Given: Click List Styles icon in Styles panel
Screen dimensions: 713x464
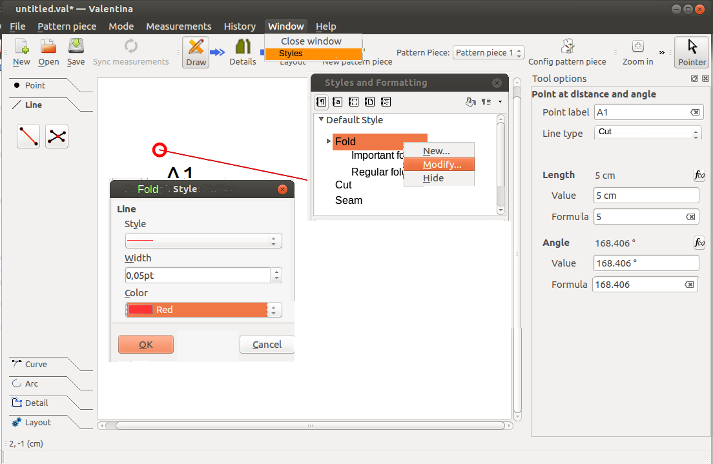Looking at the screenshot, I should 386,102.
